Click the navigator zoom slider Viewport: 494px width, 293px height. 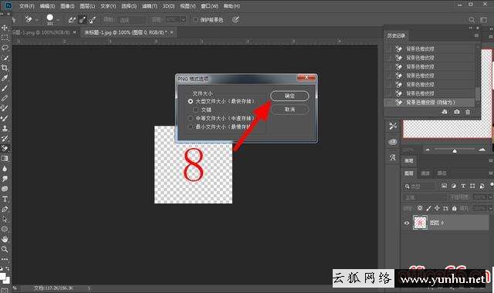(455, 151)
